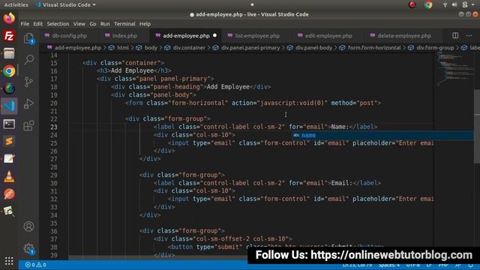
Task: Click the errors and warnings status indicator
Action: 36,265
